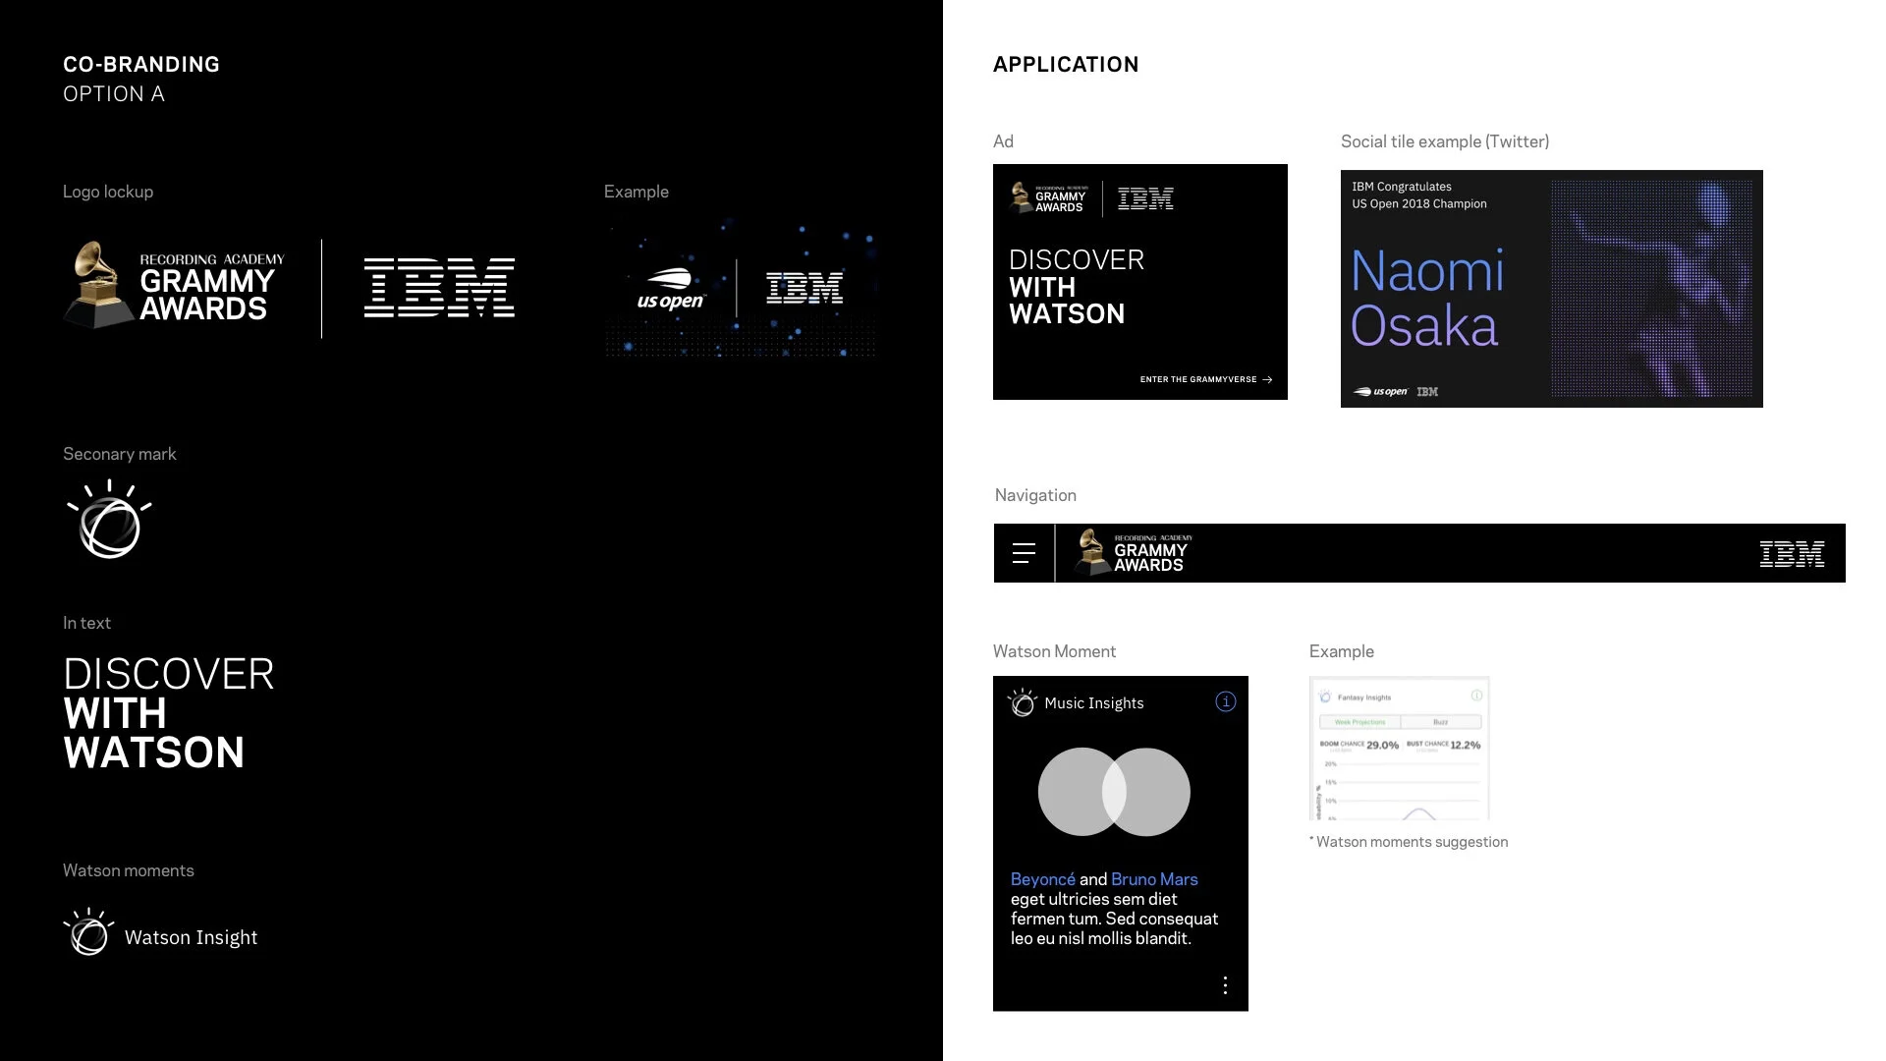
Task: Click the large IBM logo in logo lockup
Action: point(439,288)
